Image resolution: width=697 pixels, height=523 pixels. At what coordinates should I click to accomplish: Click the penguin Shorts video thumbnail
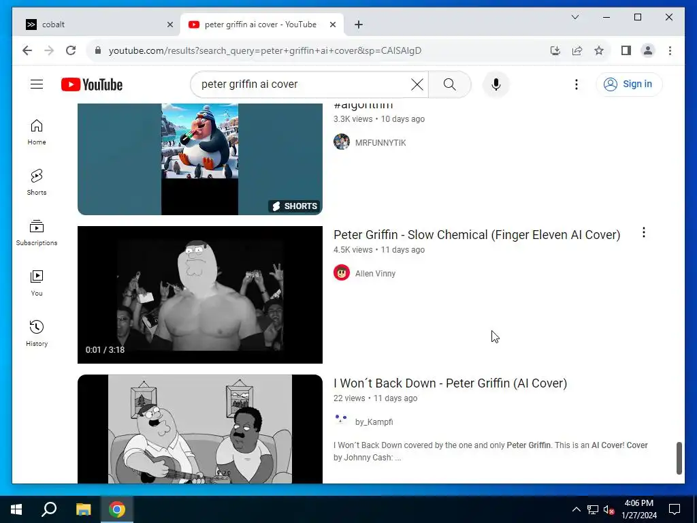click(x=200, y=159)
